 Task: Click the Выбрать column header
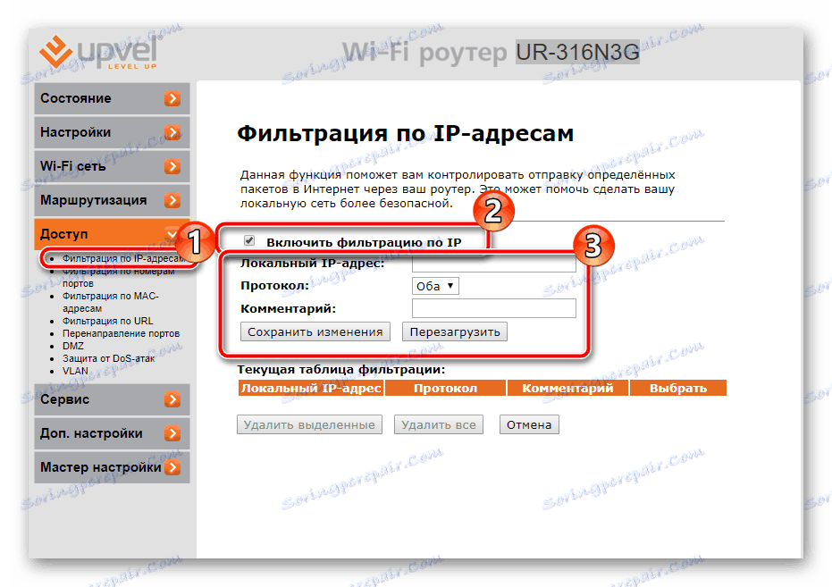pyautogui.click(x=678, y=388)
